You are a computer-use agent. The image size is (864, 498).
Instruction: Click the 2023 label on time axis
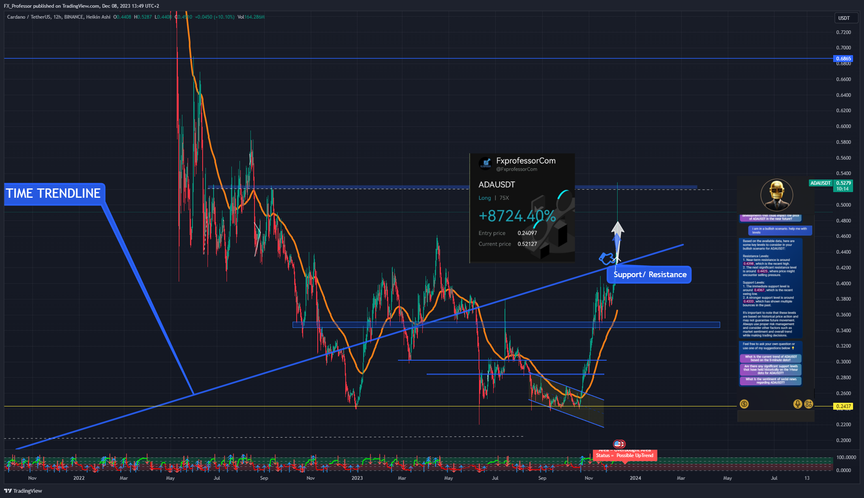pos(357,478)
